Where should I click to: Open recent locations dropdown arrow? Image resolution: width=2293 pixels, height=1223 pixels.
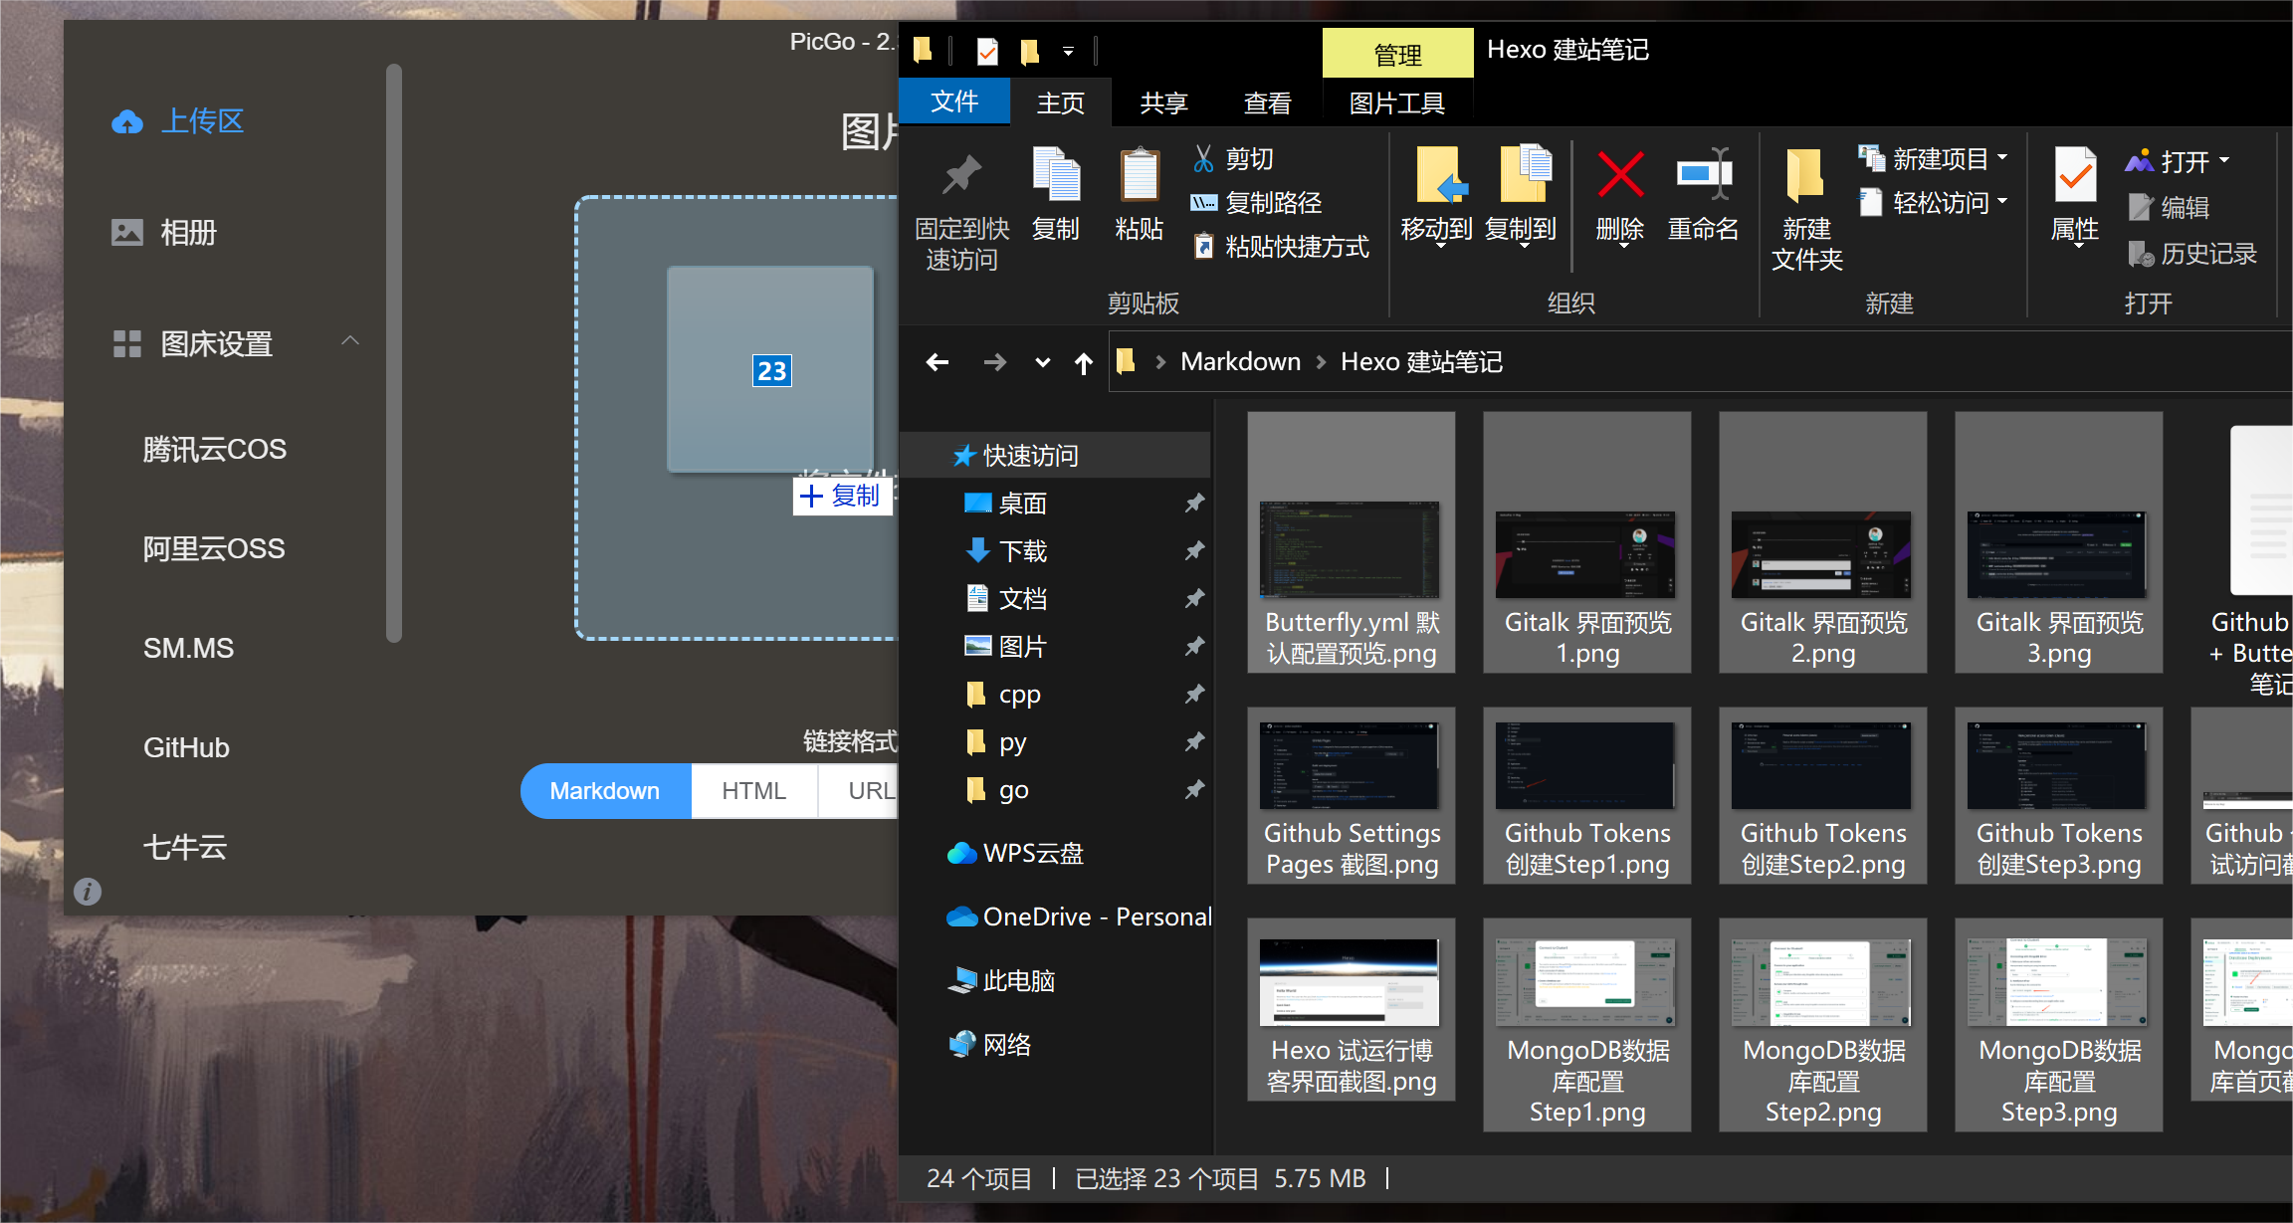tap(1042, 363)
